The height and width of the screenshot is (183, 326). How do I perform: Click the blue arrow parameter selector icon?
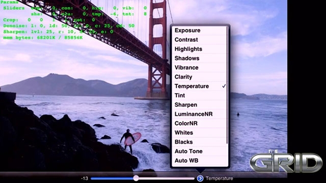[200, 178]
